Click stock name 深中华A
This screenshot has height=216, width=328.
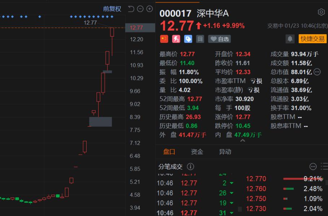213,14
